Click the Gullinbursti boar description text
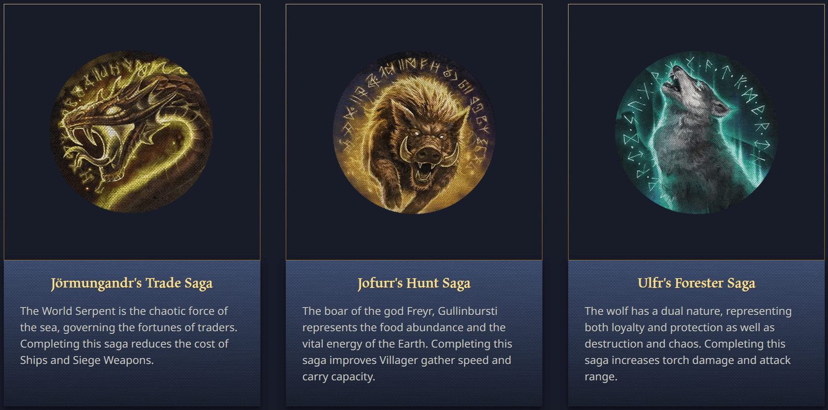Viewport: 828px width, 410px height. click(x=407, y=344)
